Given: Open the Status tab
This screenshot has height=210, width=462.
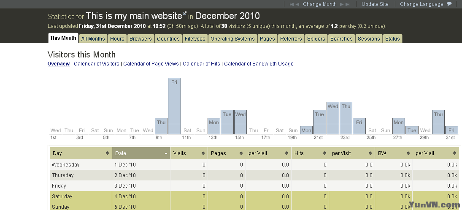Looking at the screenshot, I should coord(392,38).
